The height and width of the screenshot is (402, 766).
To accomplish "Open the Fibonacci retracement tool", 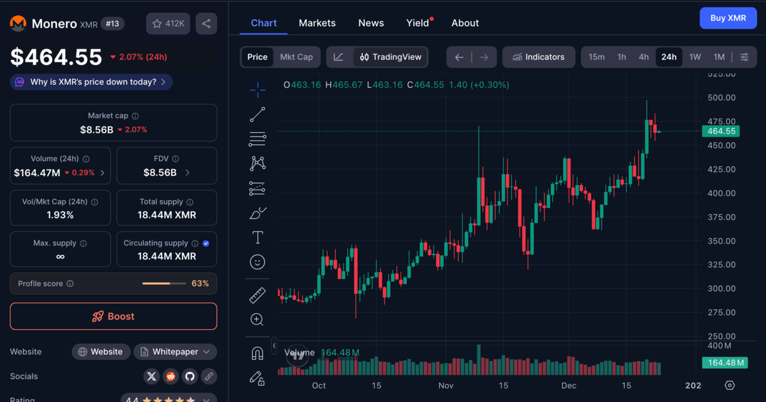I will pos(258,138).
